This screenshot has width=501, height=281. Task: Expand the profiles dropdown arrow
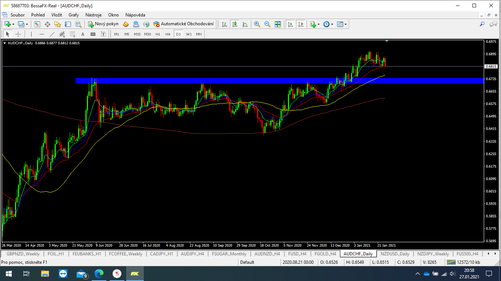(27, 24)
